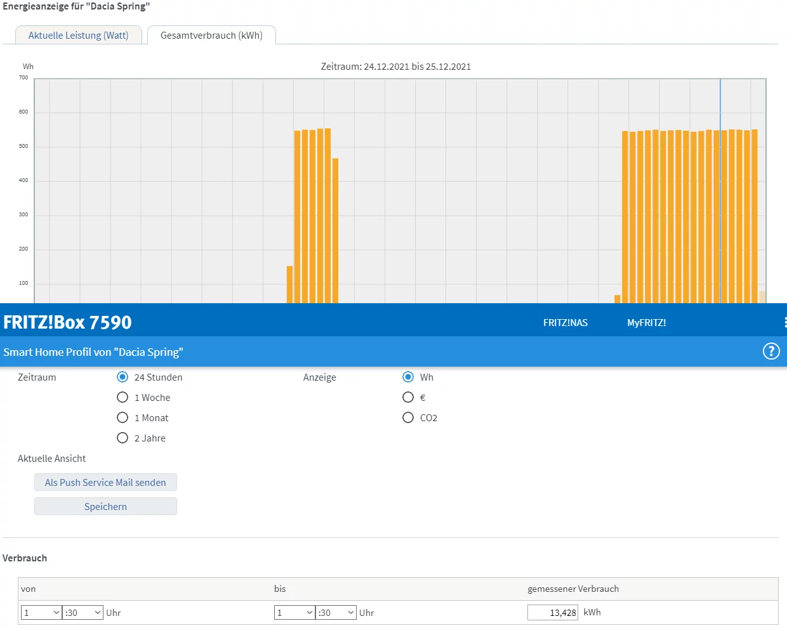The image size is (787, 628).
Task: Open MyFRITZ! from the header
Action: pos(647,323)
